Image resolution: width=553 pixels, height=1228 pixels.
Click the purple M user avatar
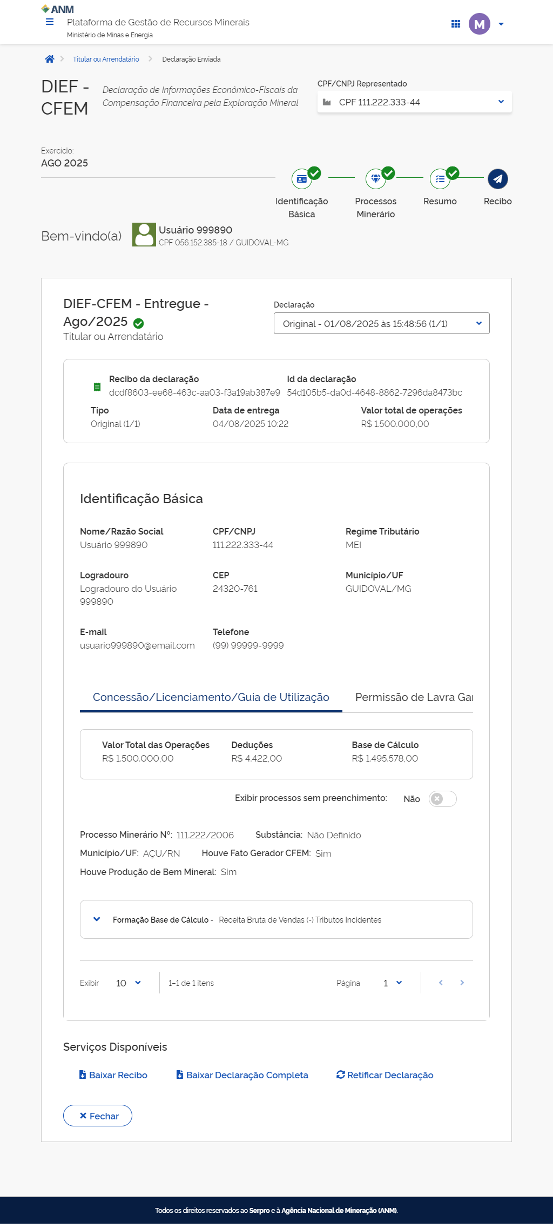[x=479, y=24]
